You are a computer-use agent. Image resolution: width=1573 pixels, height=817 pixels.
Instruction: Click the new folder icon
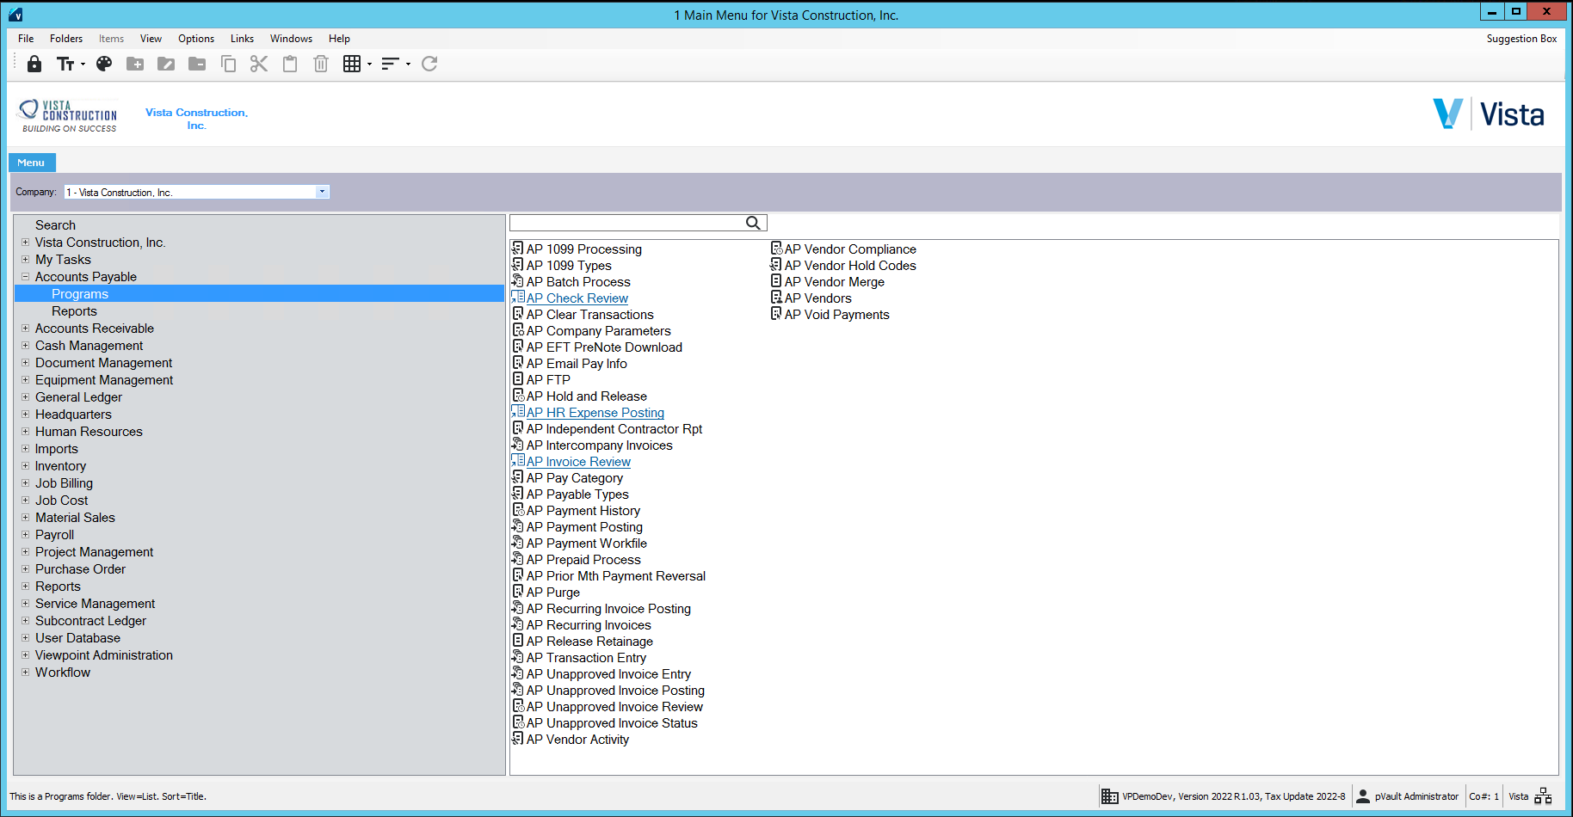pyautogui.click(x=135, y=64)
